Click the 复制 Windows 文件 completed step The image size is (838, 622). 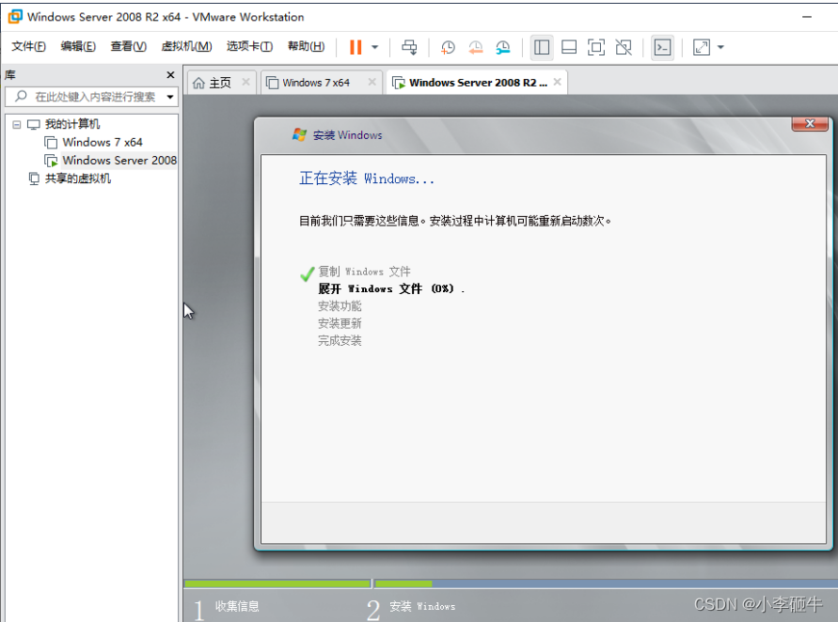[x=364, y=272]
